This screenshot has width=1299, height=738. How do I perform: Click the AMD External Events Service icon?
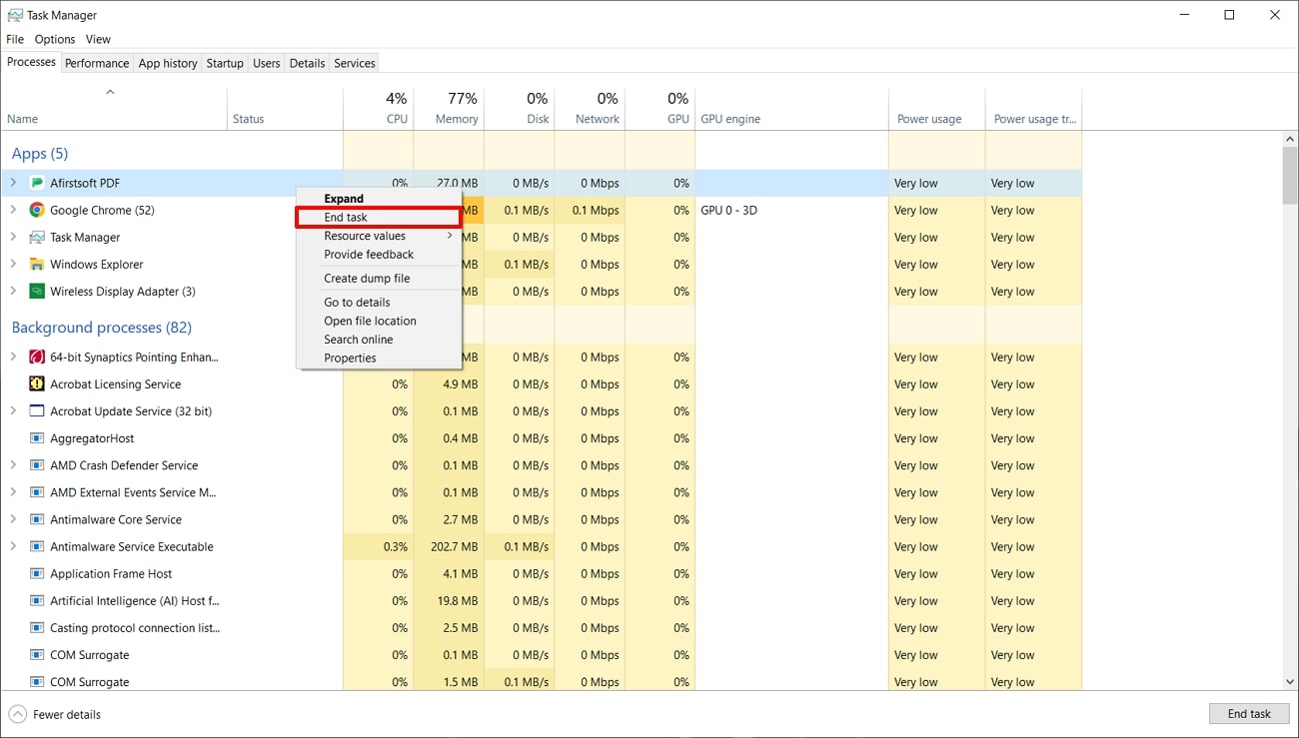37,491
